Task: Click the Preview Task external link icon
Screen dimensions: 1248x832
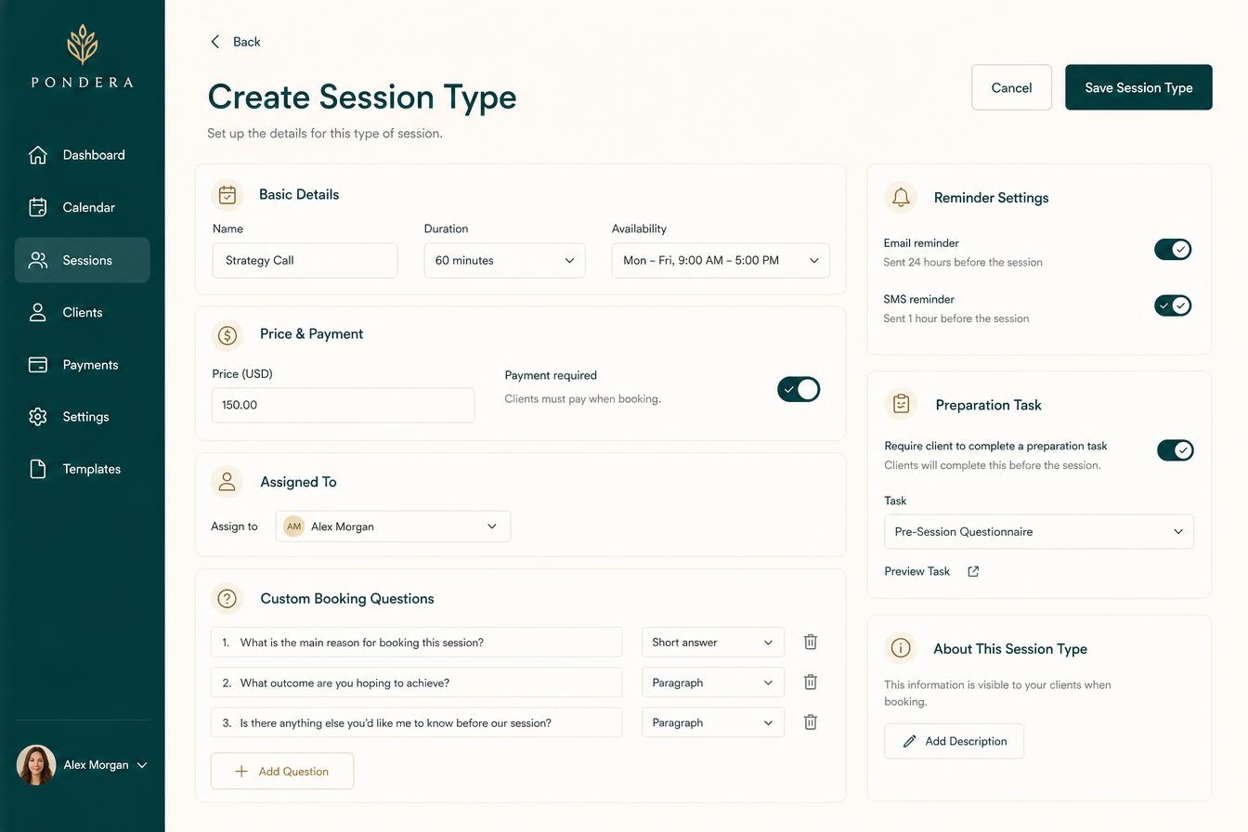Action: [973, 571]
